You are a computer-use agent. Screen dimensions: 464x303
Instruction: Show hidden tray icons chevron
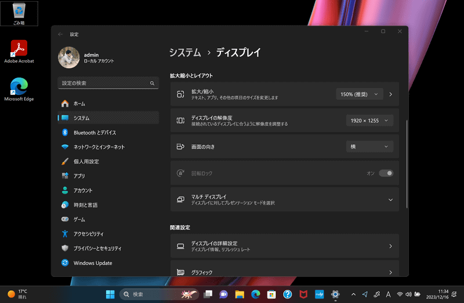[353, 294]
